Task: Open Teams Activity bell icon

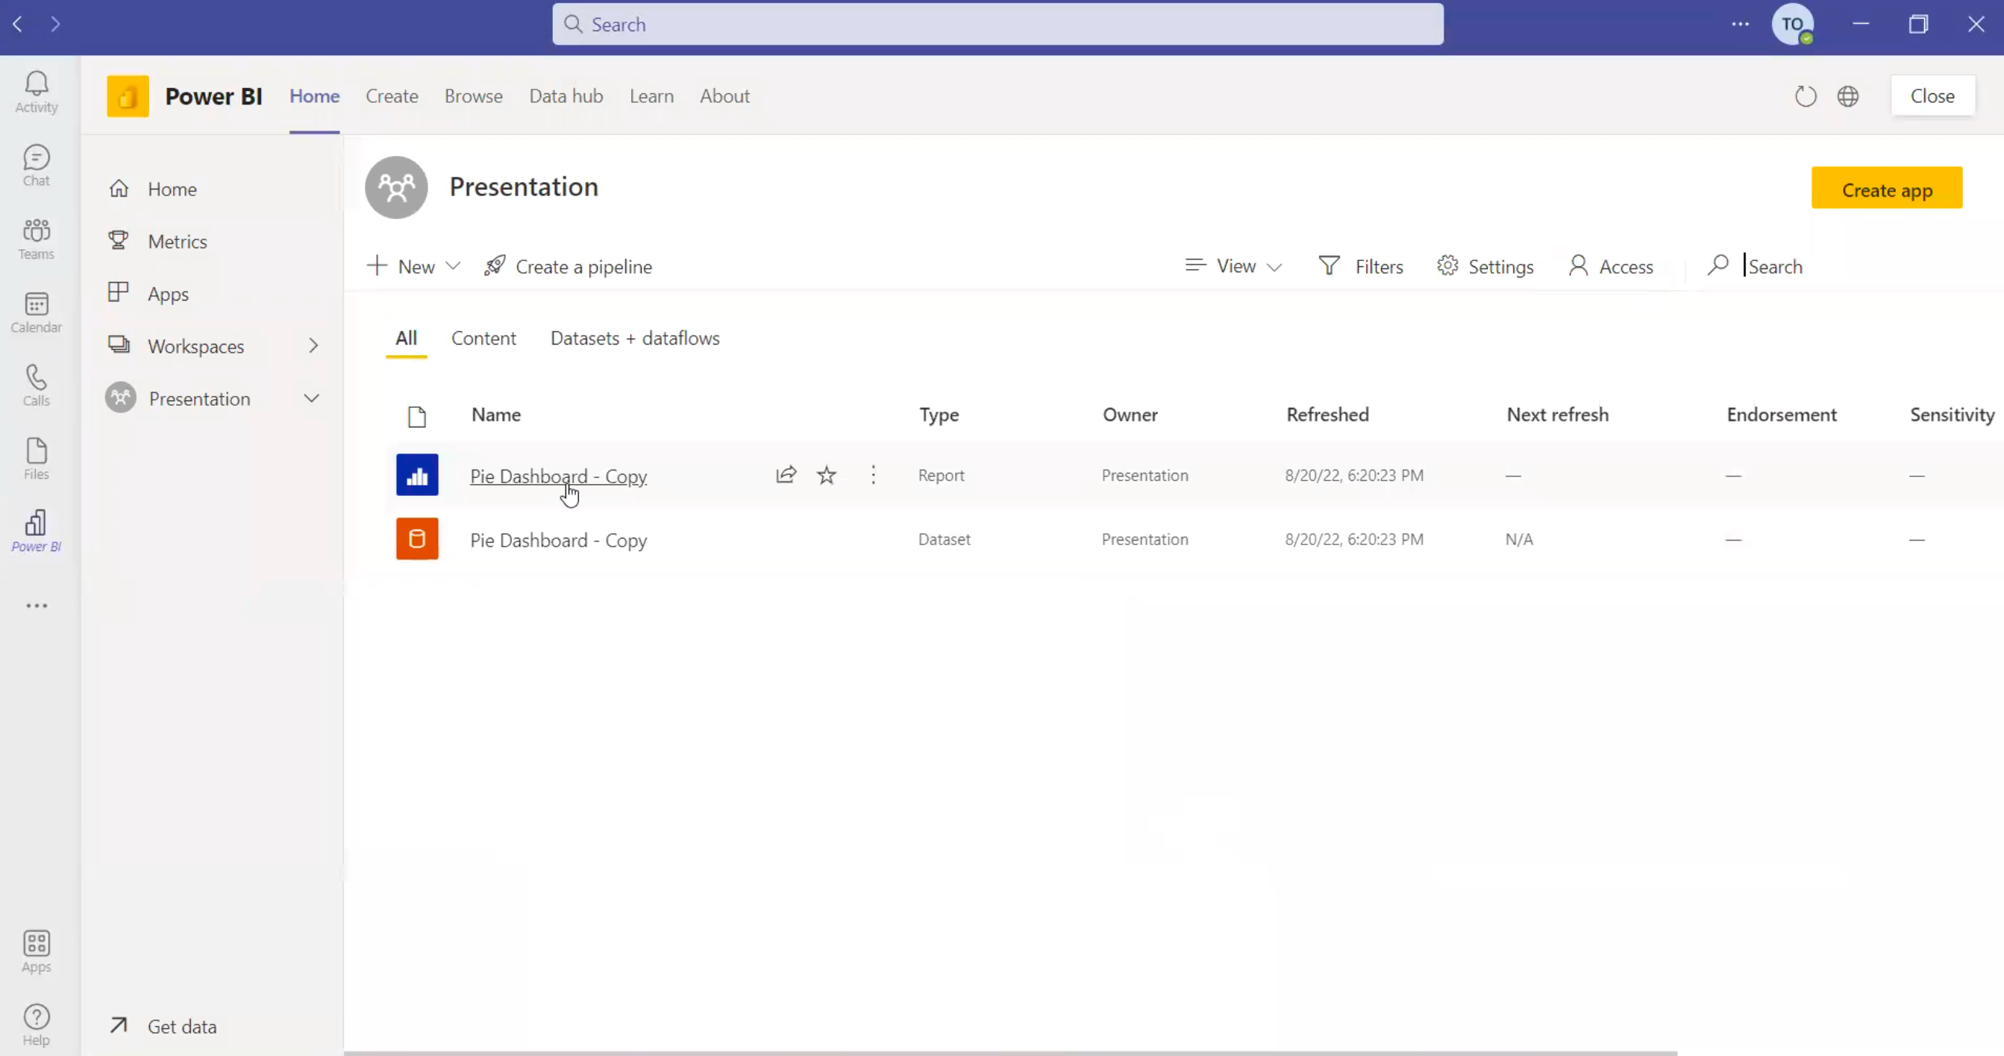Action: coord(37,92)
